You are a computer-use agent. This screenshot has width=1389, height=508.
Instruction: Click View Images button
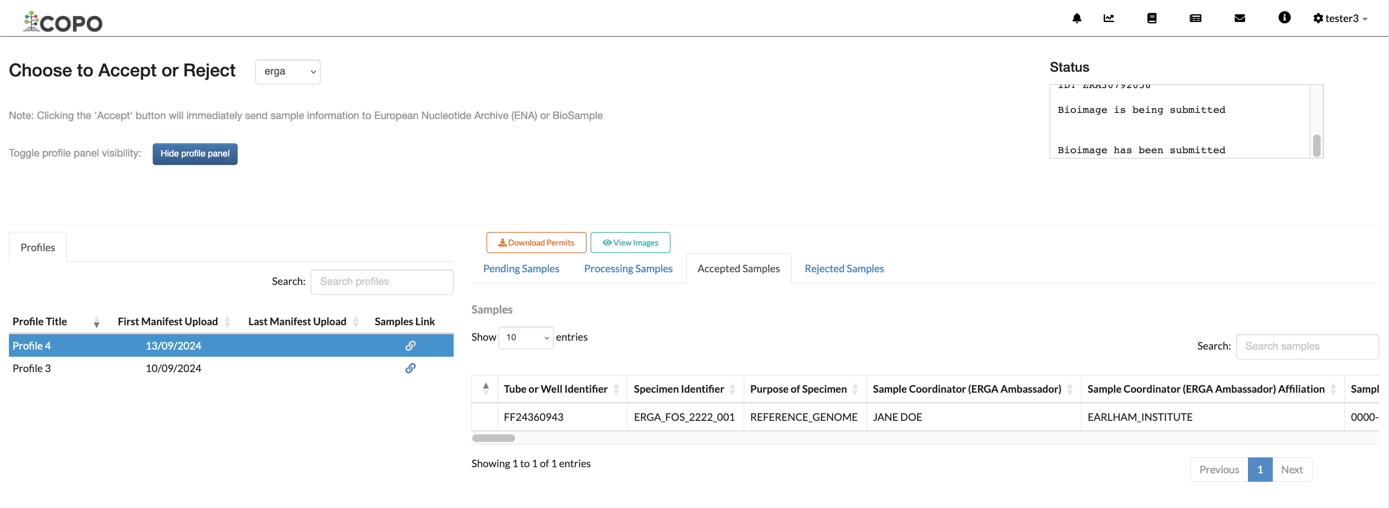pos(630,243)
